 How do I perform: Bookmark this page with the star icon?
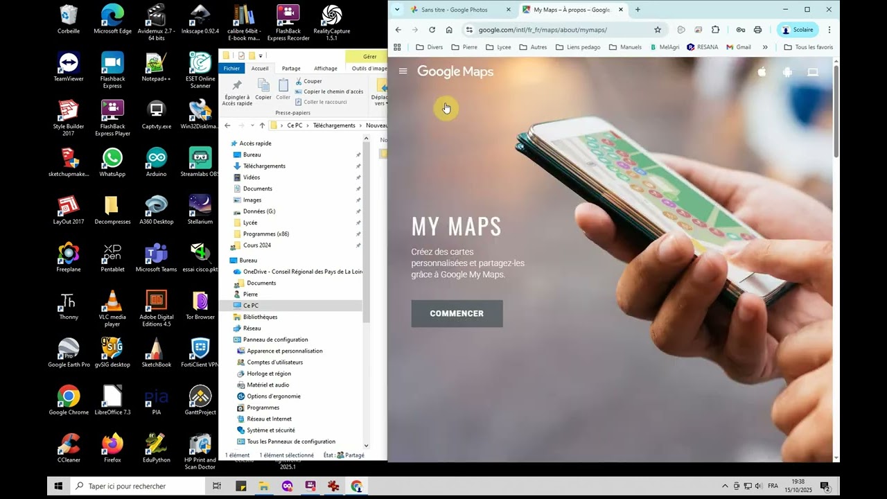(x=658, y=30)
